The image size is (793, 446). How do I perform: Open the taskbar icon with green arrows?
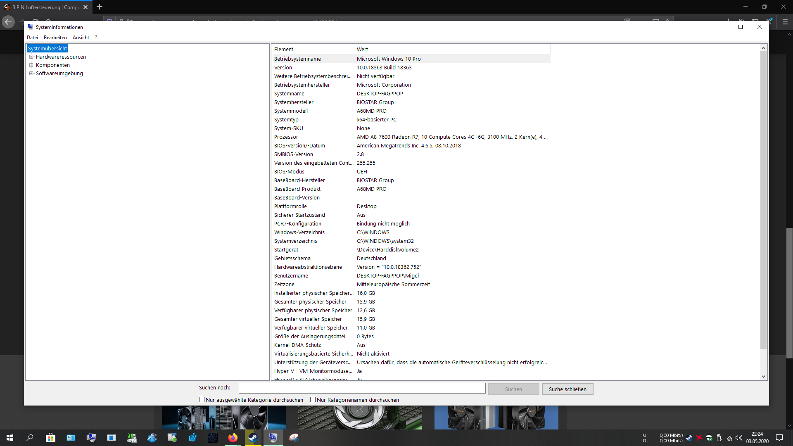click(x=132, y=438)
